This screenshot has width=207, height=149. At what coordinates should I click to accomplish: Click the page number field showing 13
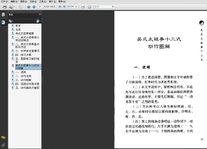click(x=40, y=7)
